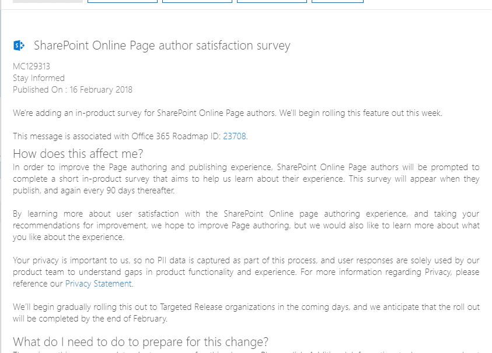This screenshot has height=353, width=492.
Task: Click the page authoring experience paragraph
Action: 245,225
